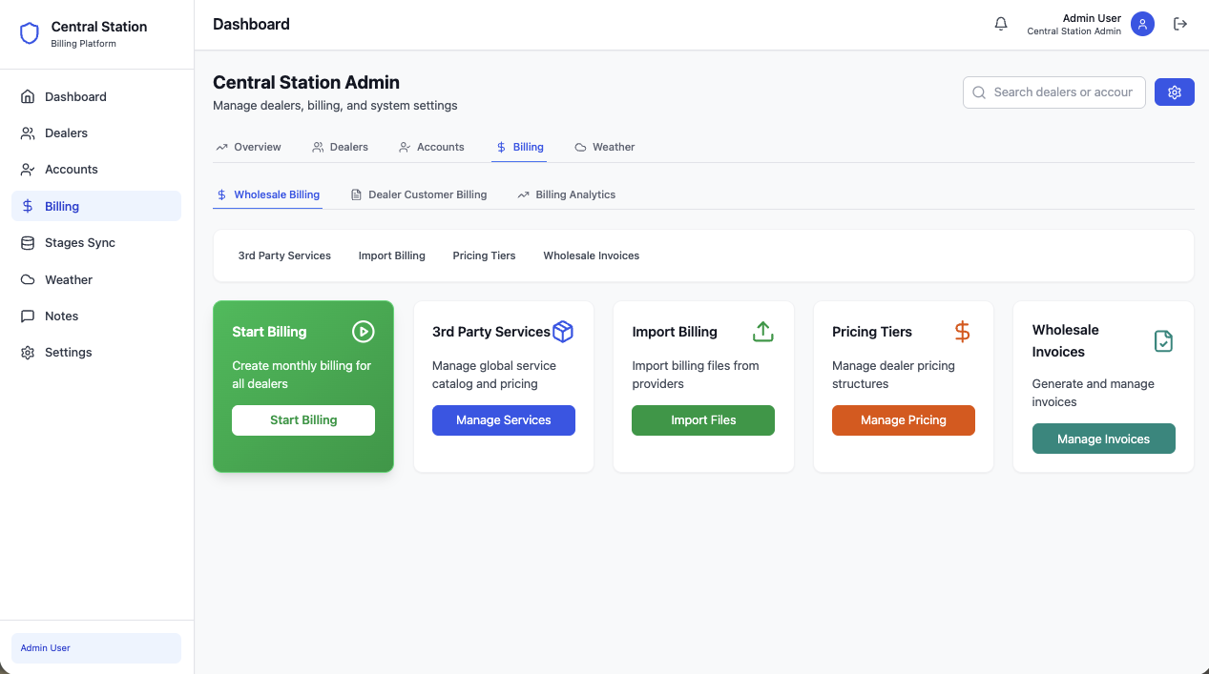Click 'Generate and manage invoices' text
Image resolution: width=1209 pixels, height=674 pixels.
pyautogui.click(x=1094, y=393)
